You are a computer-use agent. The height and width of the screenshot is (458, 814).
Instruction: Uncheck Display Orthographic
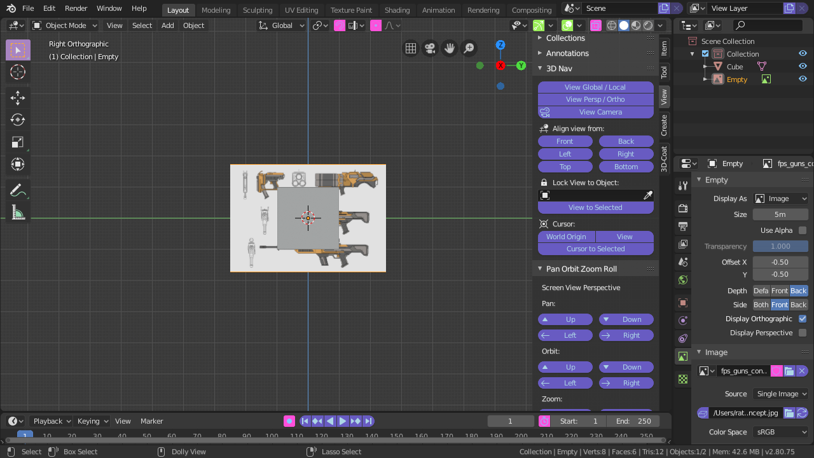[x=803, y=319]
